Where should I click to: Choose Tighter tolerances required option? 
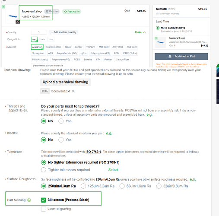point(44,170)
